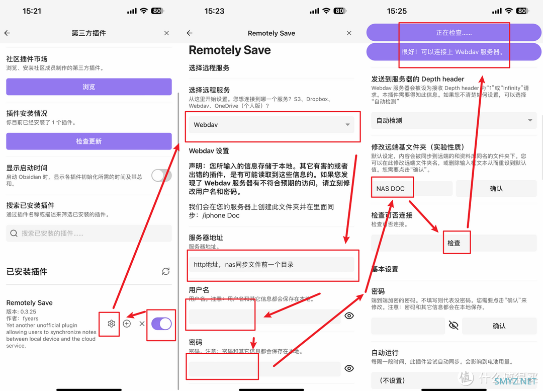Reveal Webdav password with the 密码 eye icon

pos(349,368)
